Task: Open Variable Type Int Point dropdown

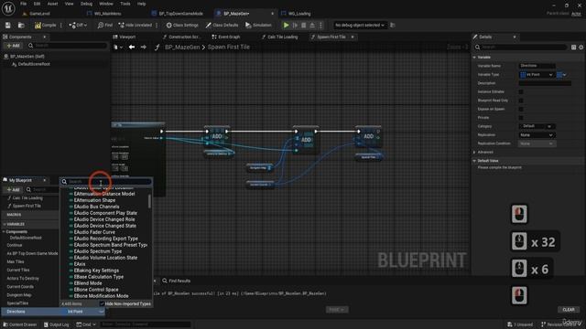Action: pyautogui.click(x=537, y=75)
